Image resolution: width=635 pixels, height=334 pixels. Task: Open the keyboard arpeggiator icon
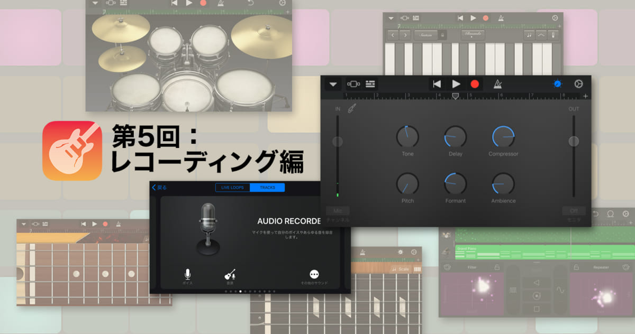pos(541,35)
